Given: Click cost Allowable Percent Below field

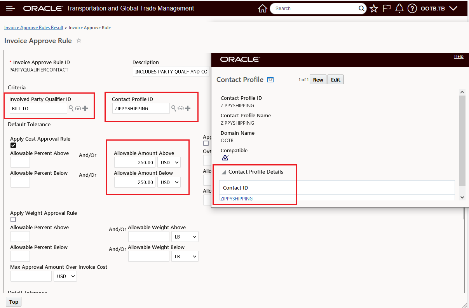Looking at the screenshot, I should pyautogui.click(x=20, y=182).
